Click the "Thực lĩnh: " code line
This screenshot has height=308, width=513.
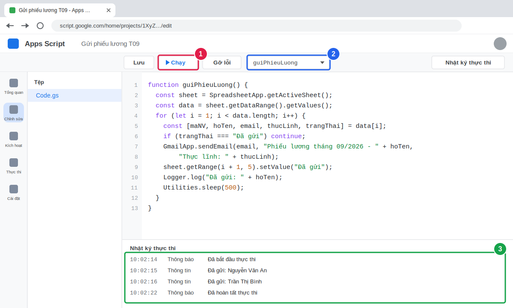coord(228,157)
